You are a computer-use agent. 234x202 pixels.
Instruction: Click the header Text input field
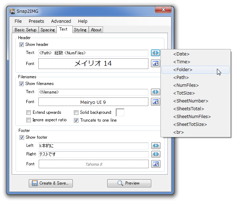pos(93,53)
